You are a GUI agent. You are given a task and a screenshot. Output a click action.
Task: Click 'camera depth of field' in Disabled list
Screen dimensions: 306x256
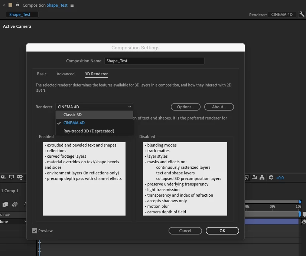[166, 212]
